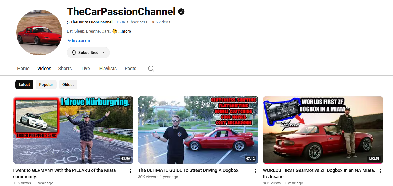393x186 pixels.
Task: Open the Instagram link
Action: [x=81, y=40]
